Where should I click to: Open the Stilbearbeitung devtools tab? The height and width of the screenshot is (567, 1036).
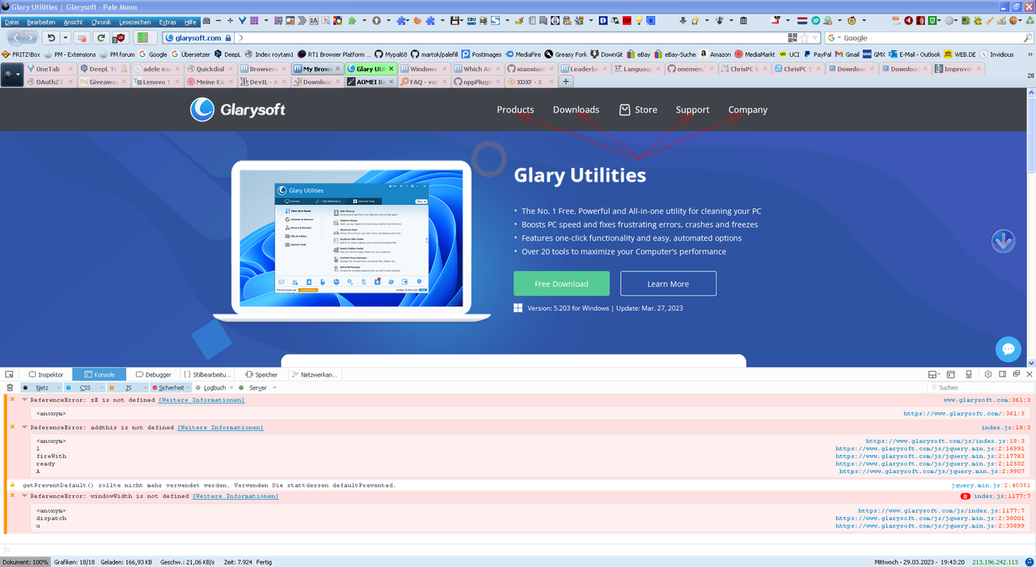[206, 374]
